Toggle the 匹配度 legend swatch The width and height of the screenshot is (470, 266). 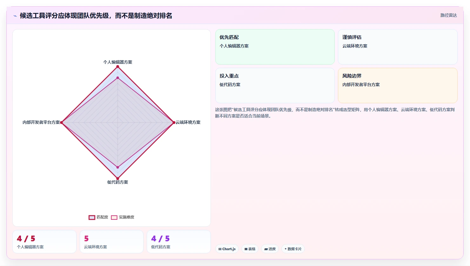(x=92, y=217)
